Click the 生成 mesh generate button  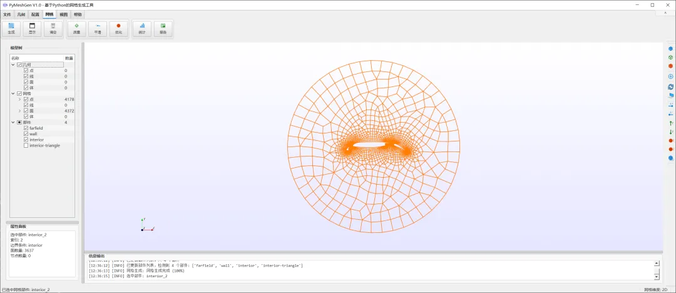pyautogui.click(x=11, y=28)
